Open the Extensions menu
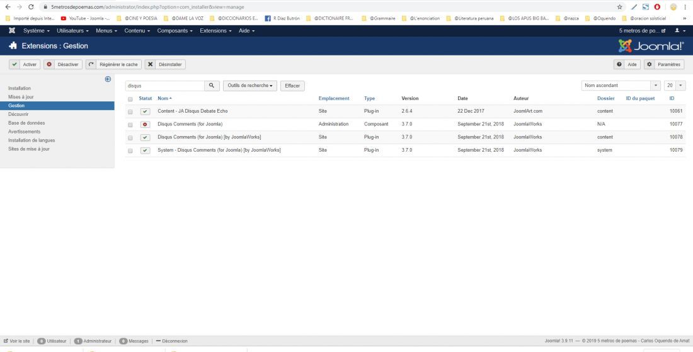 point(215,31)
